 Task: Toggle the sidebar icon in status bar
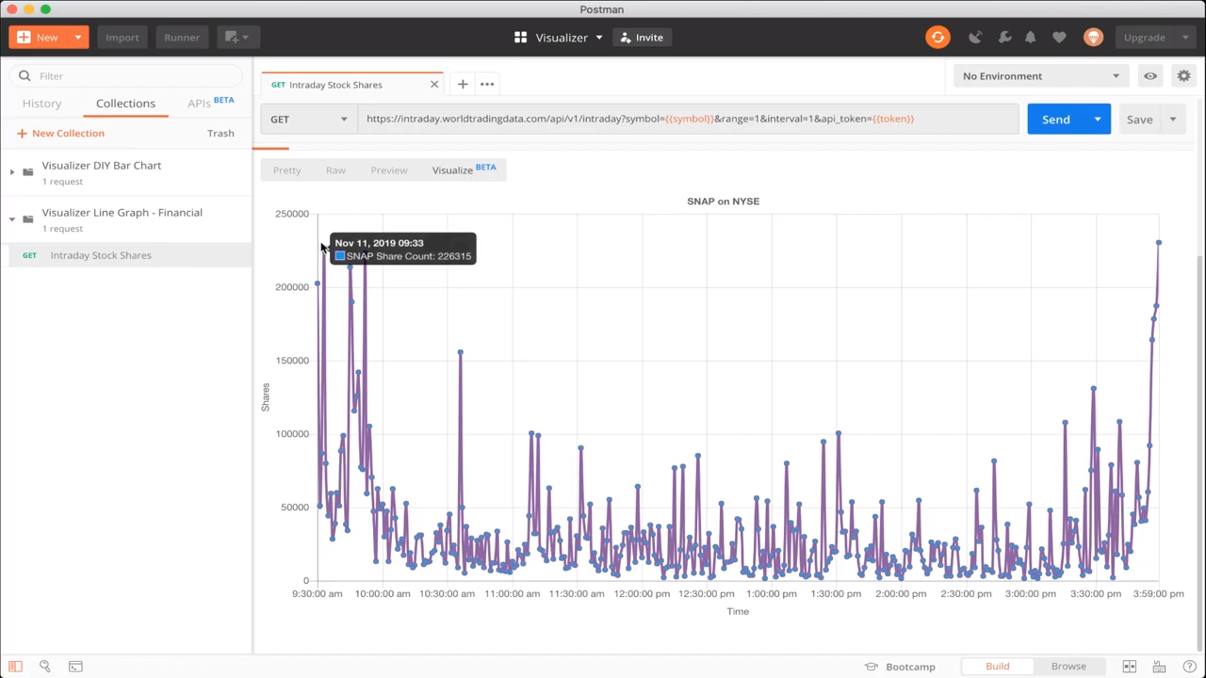point(15,667)
